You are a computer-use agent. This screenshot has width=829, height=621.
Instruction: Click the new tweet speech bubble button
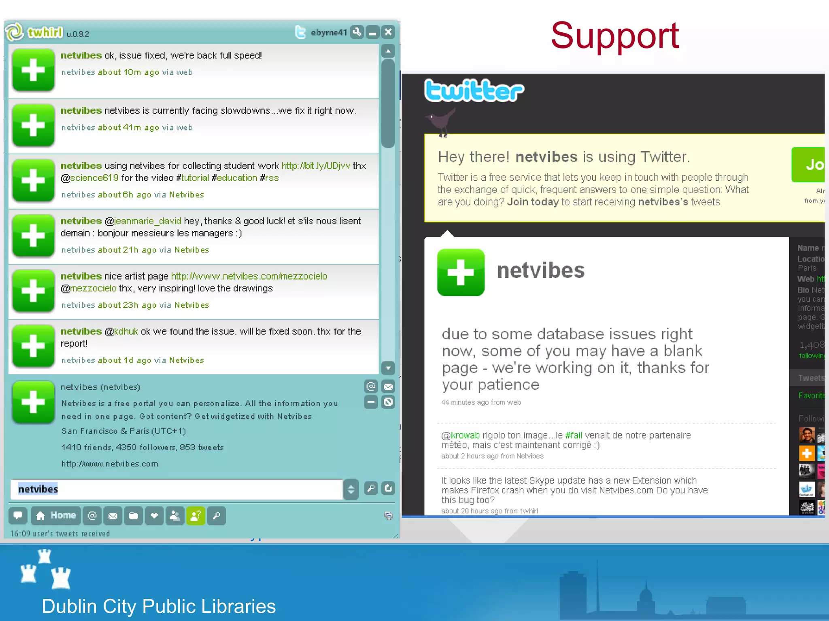point(18,515)
